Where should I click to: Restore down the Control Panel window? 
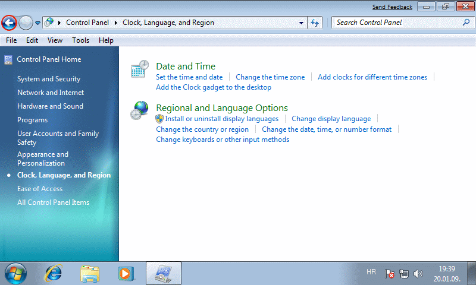click(446, 7)
